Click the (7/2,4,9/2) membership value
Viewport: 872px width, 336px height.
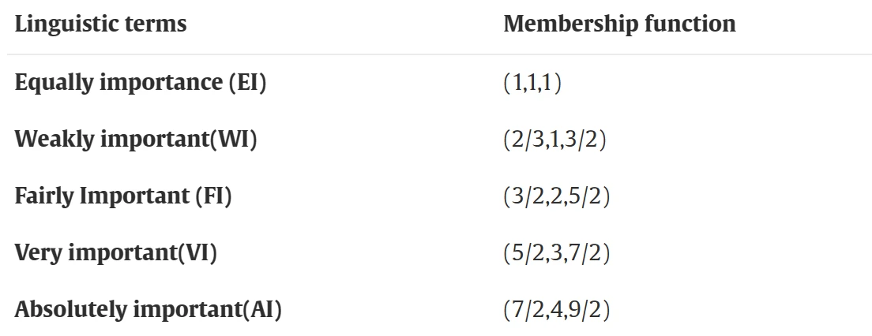pos(557,311)
